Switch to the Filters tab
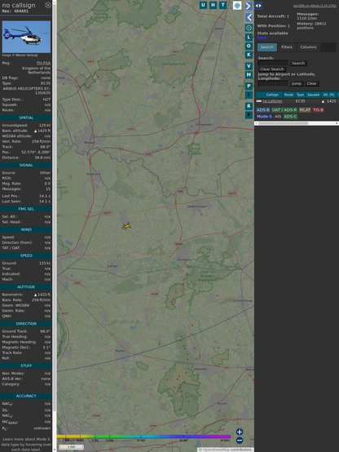The image size is (339, 452). pos(287,47)
